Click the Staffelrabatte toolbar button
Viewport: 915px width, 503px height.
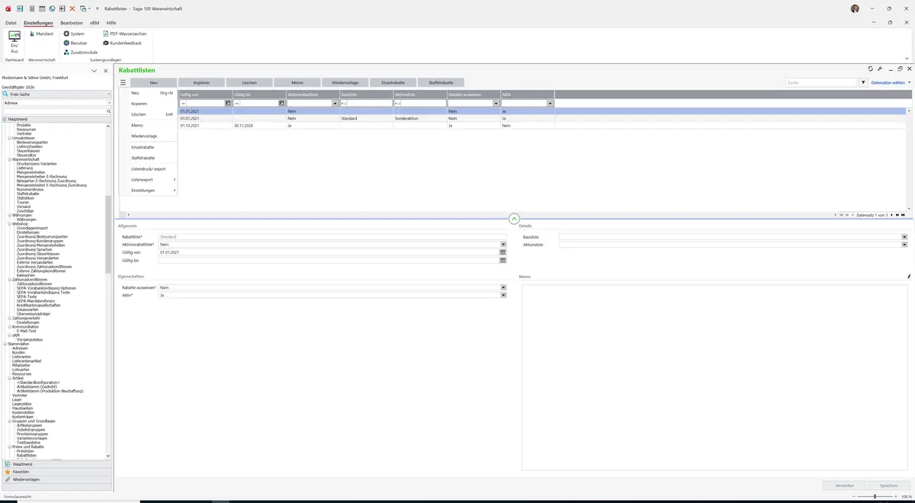coord(441,82)
